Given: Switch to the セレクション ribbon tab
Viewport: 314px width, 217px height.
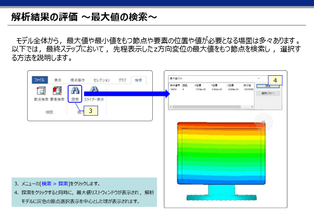Looking at the screenshot, I should 101,80.
